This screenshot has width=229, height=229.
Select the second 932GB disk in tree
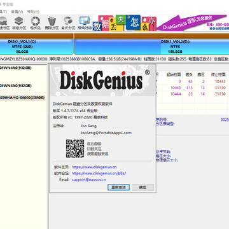tap(16, 86)
